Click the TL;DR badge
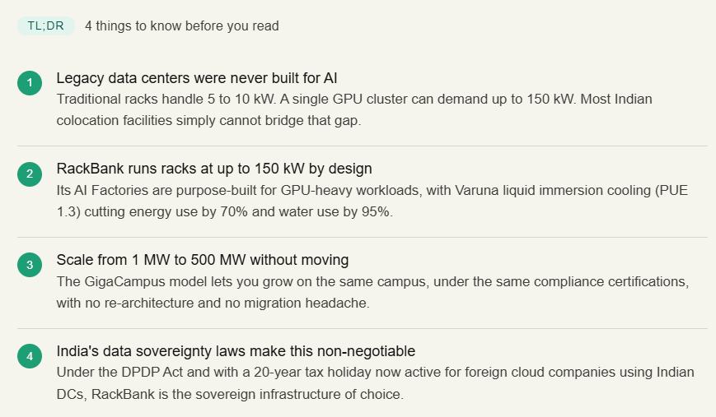 [x=45, y=25]
